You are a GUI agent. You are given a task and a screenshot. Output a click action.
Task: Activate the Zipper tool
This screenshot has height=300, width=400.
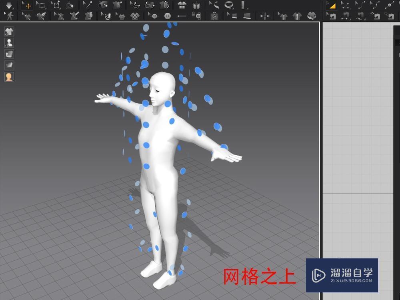[x=214, y=16]
